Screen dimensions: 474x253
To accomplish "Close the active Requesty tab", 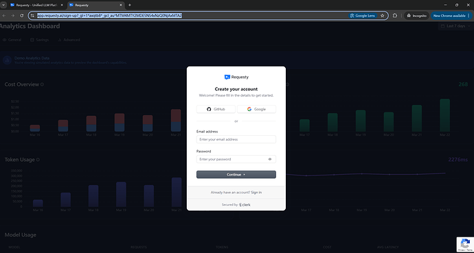I will (x=121, y=5).
